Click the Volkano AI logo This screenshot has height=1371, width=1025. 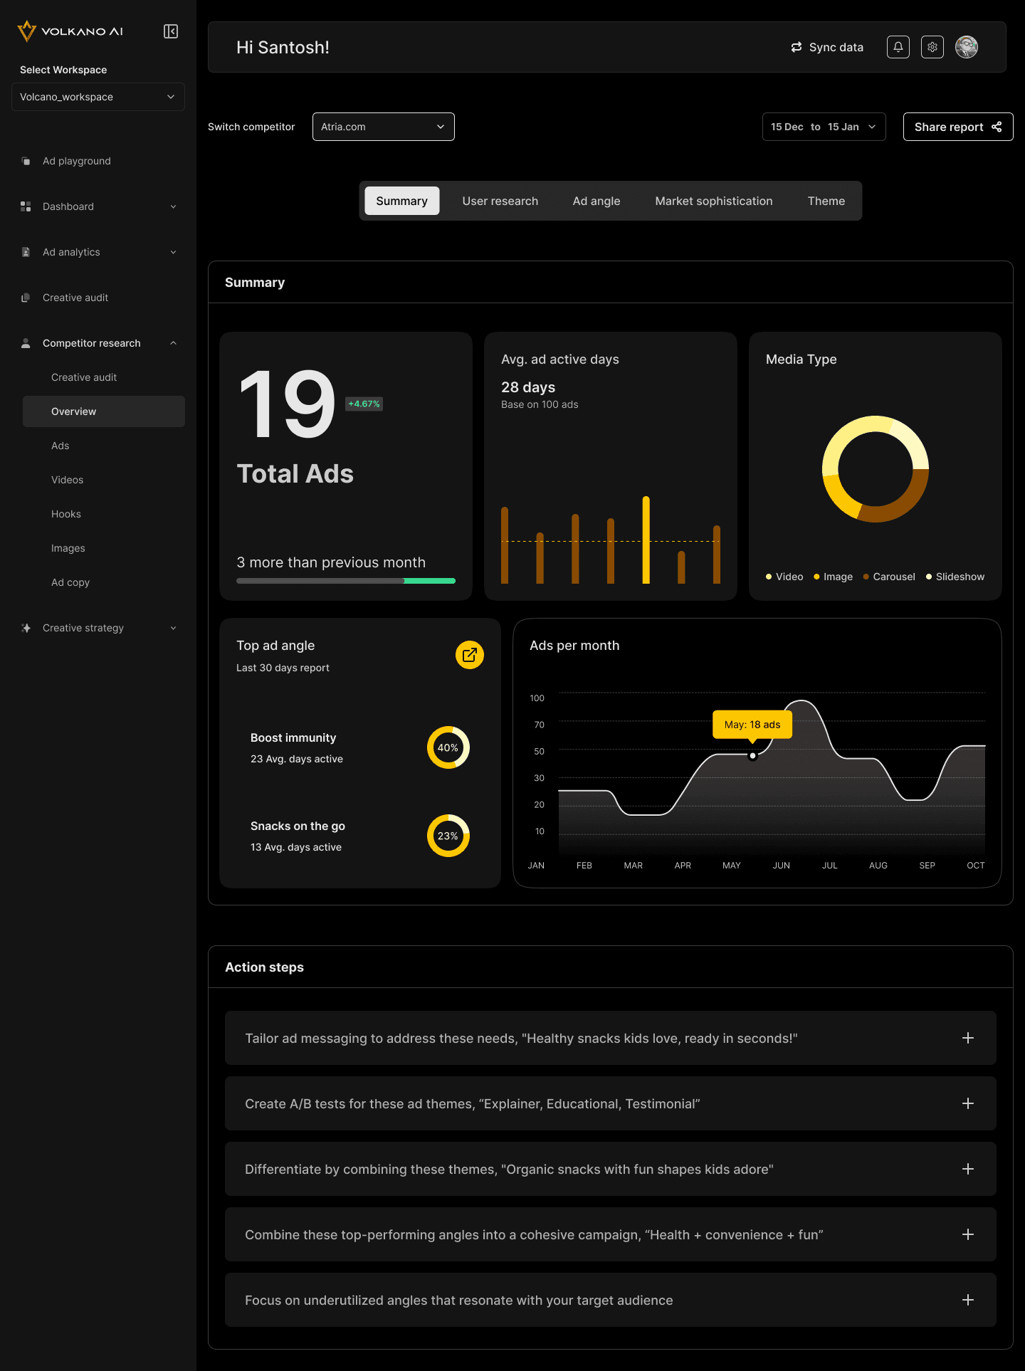[70, 31]
